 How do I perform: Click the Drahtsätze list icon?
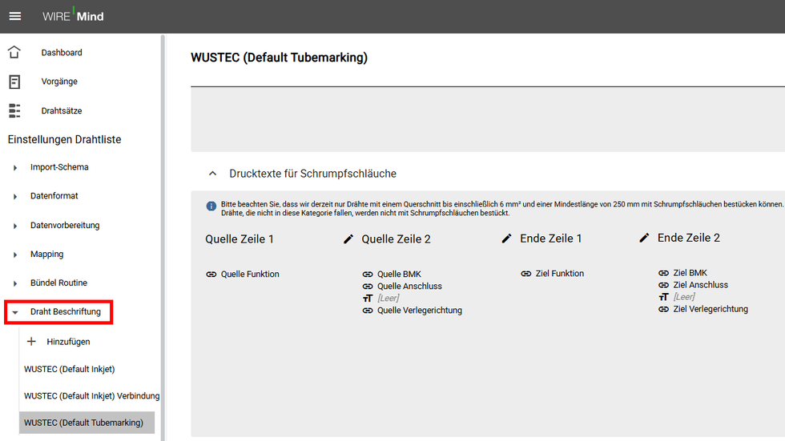[14, 110]
